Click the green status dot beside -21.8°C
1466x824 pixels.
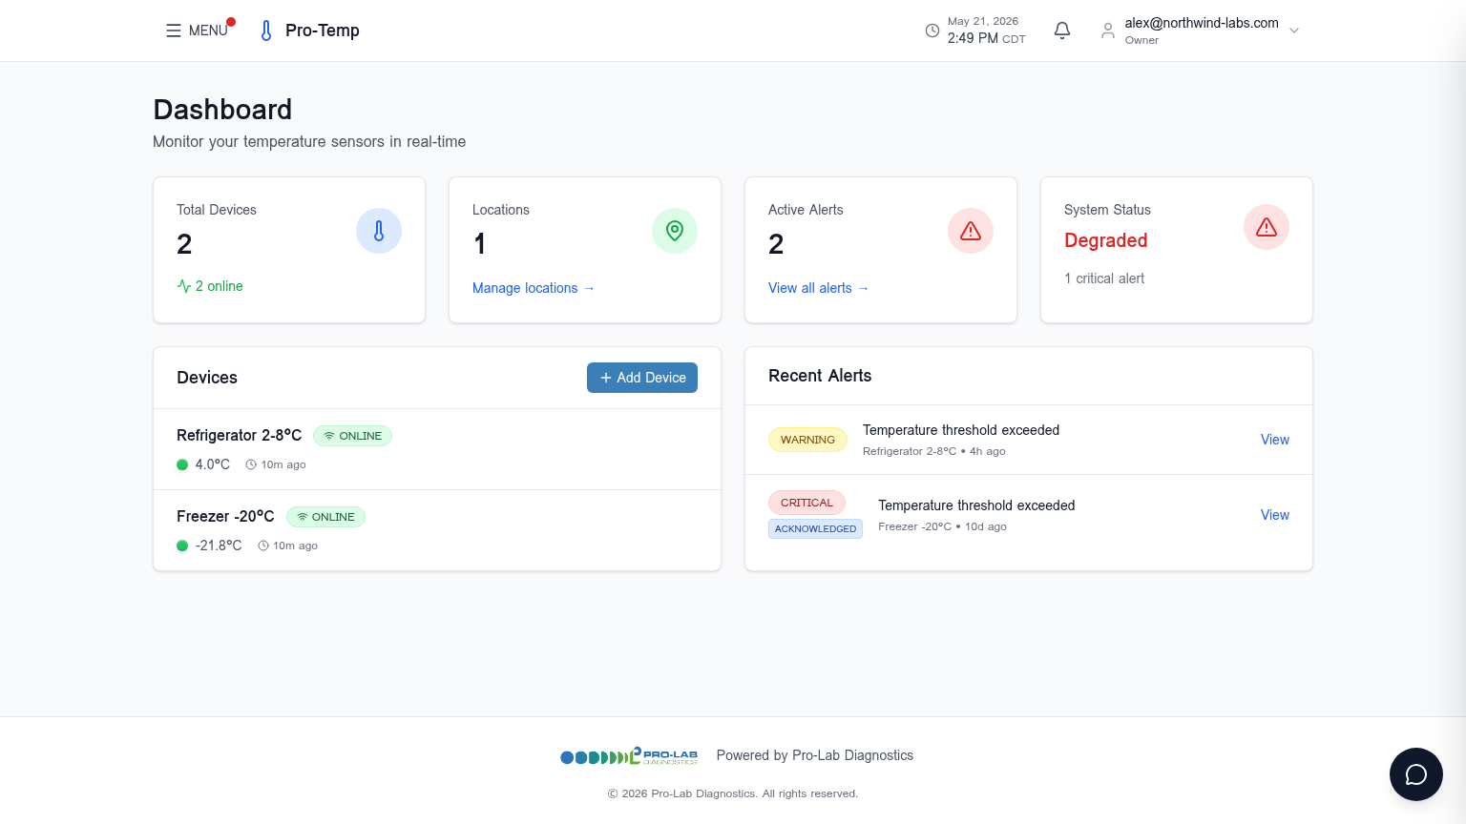[182, 546]
